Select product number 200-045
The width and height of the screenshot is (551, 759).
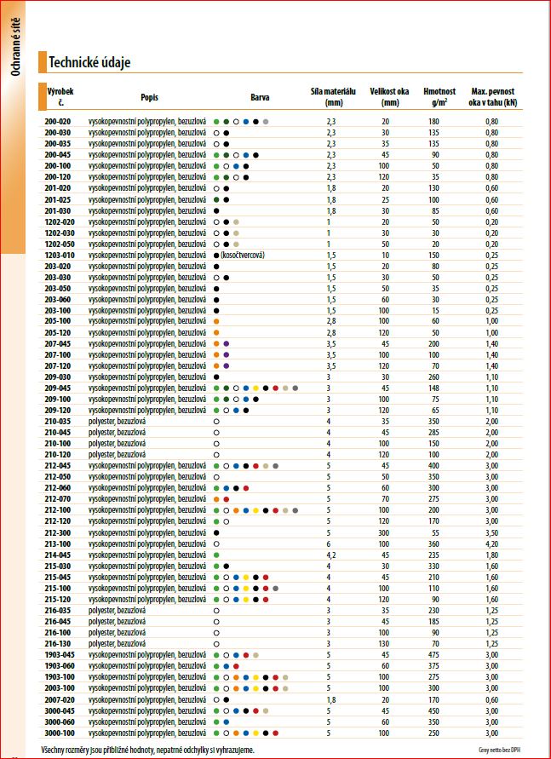point(58,155)
